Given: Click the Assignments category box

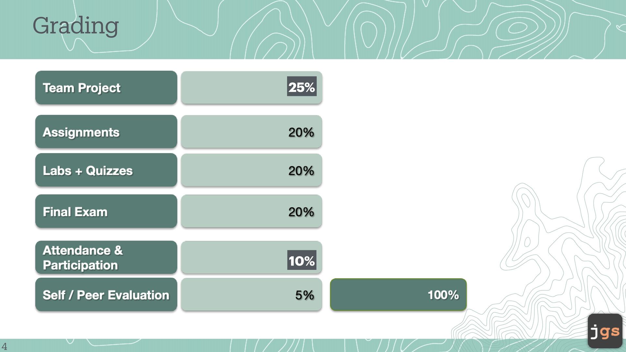Looking at the screenshot, I should click(106, 132).
